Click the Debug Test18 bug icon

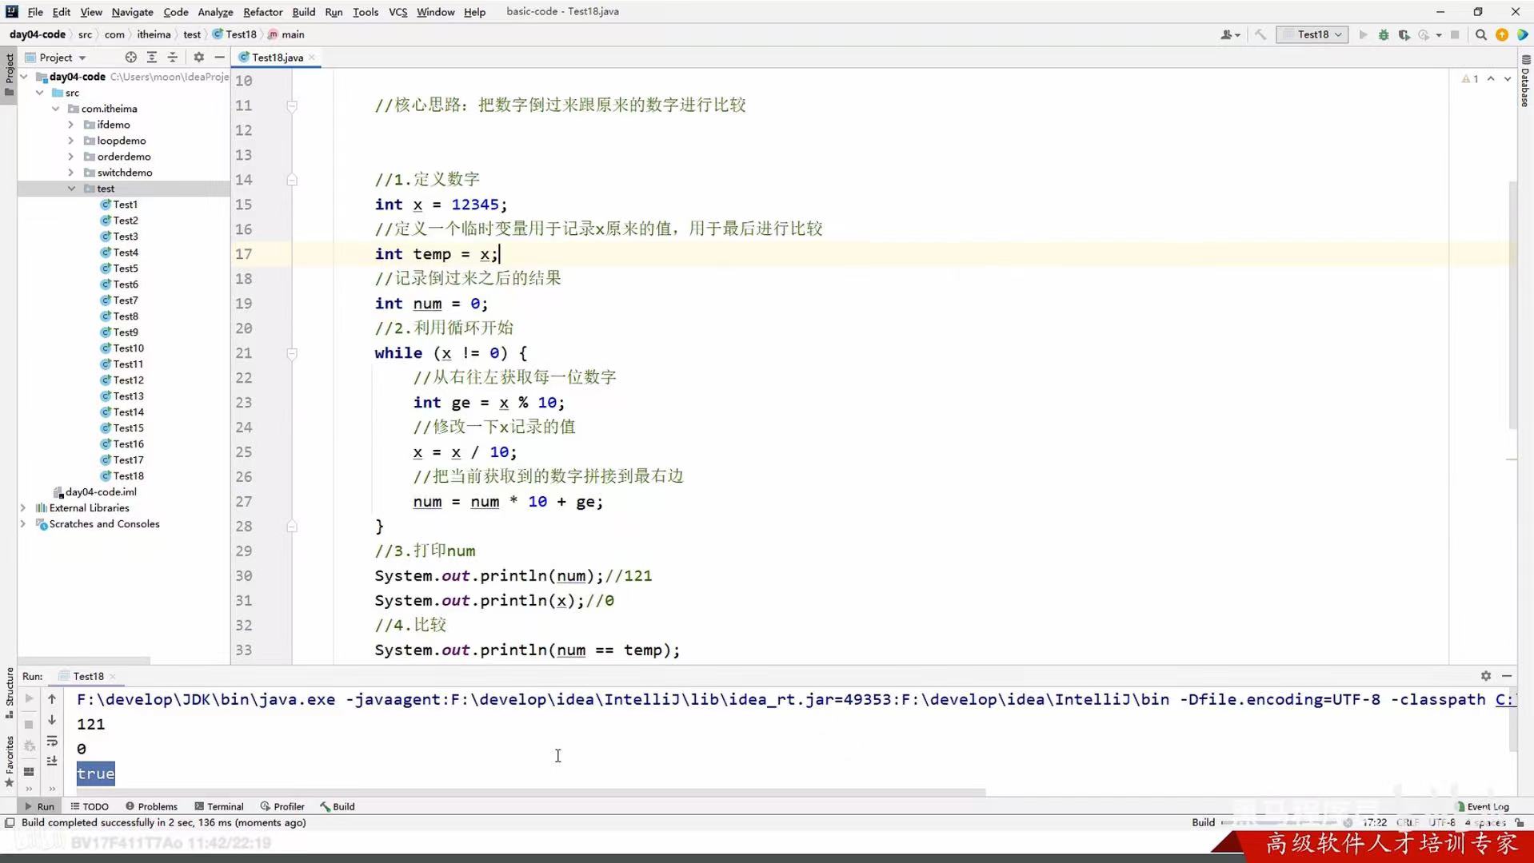[x=1383, y=34]
